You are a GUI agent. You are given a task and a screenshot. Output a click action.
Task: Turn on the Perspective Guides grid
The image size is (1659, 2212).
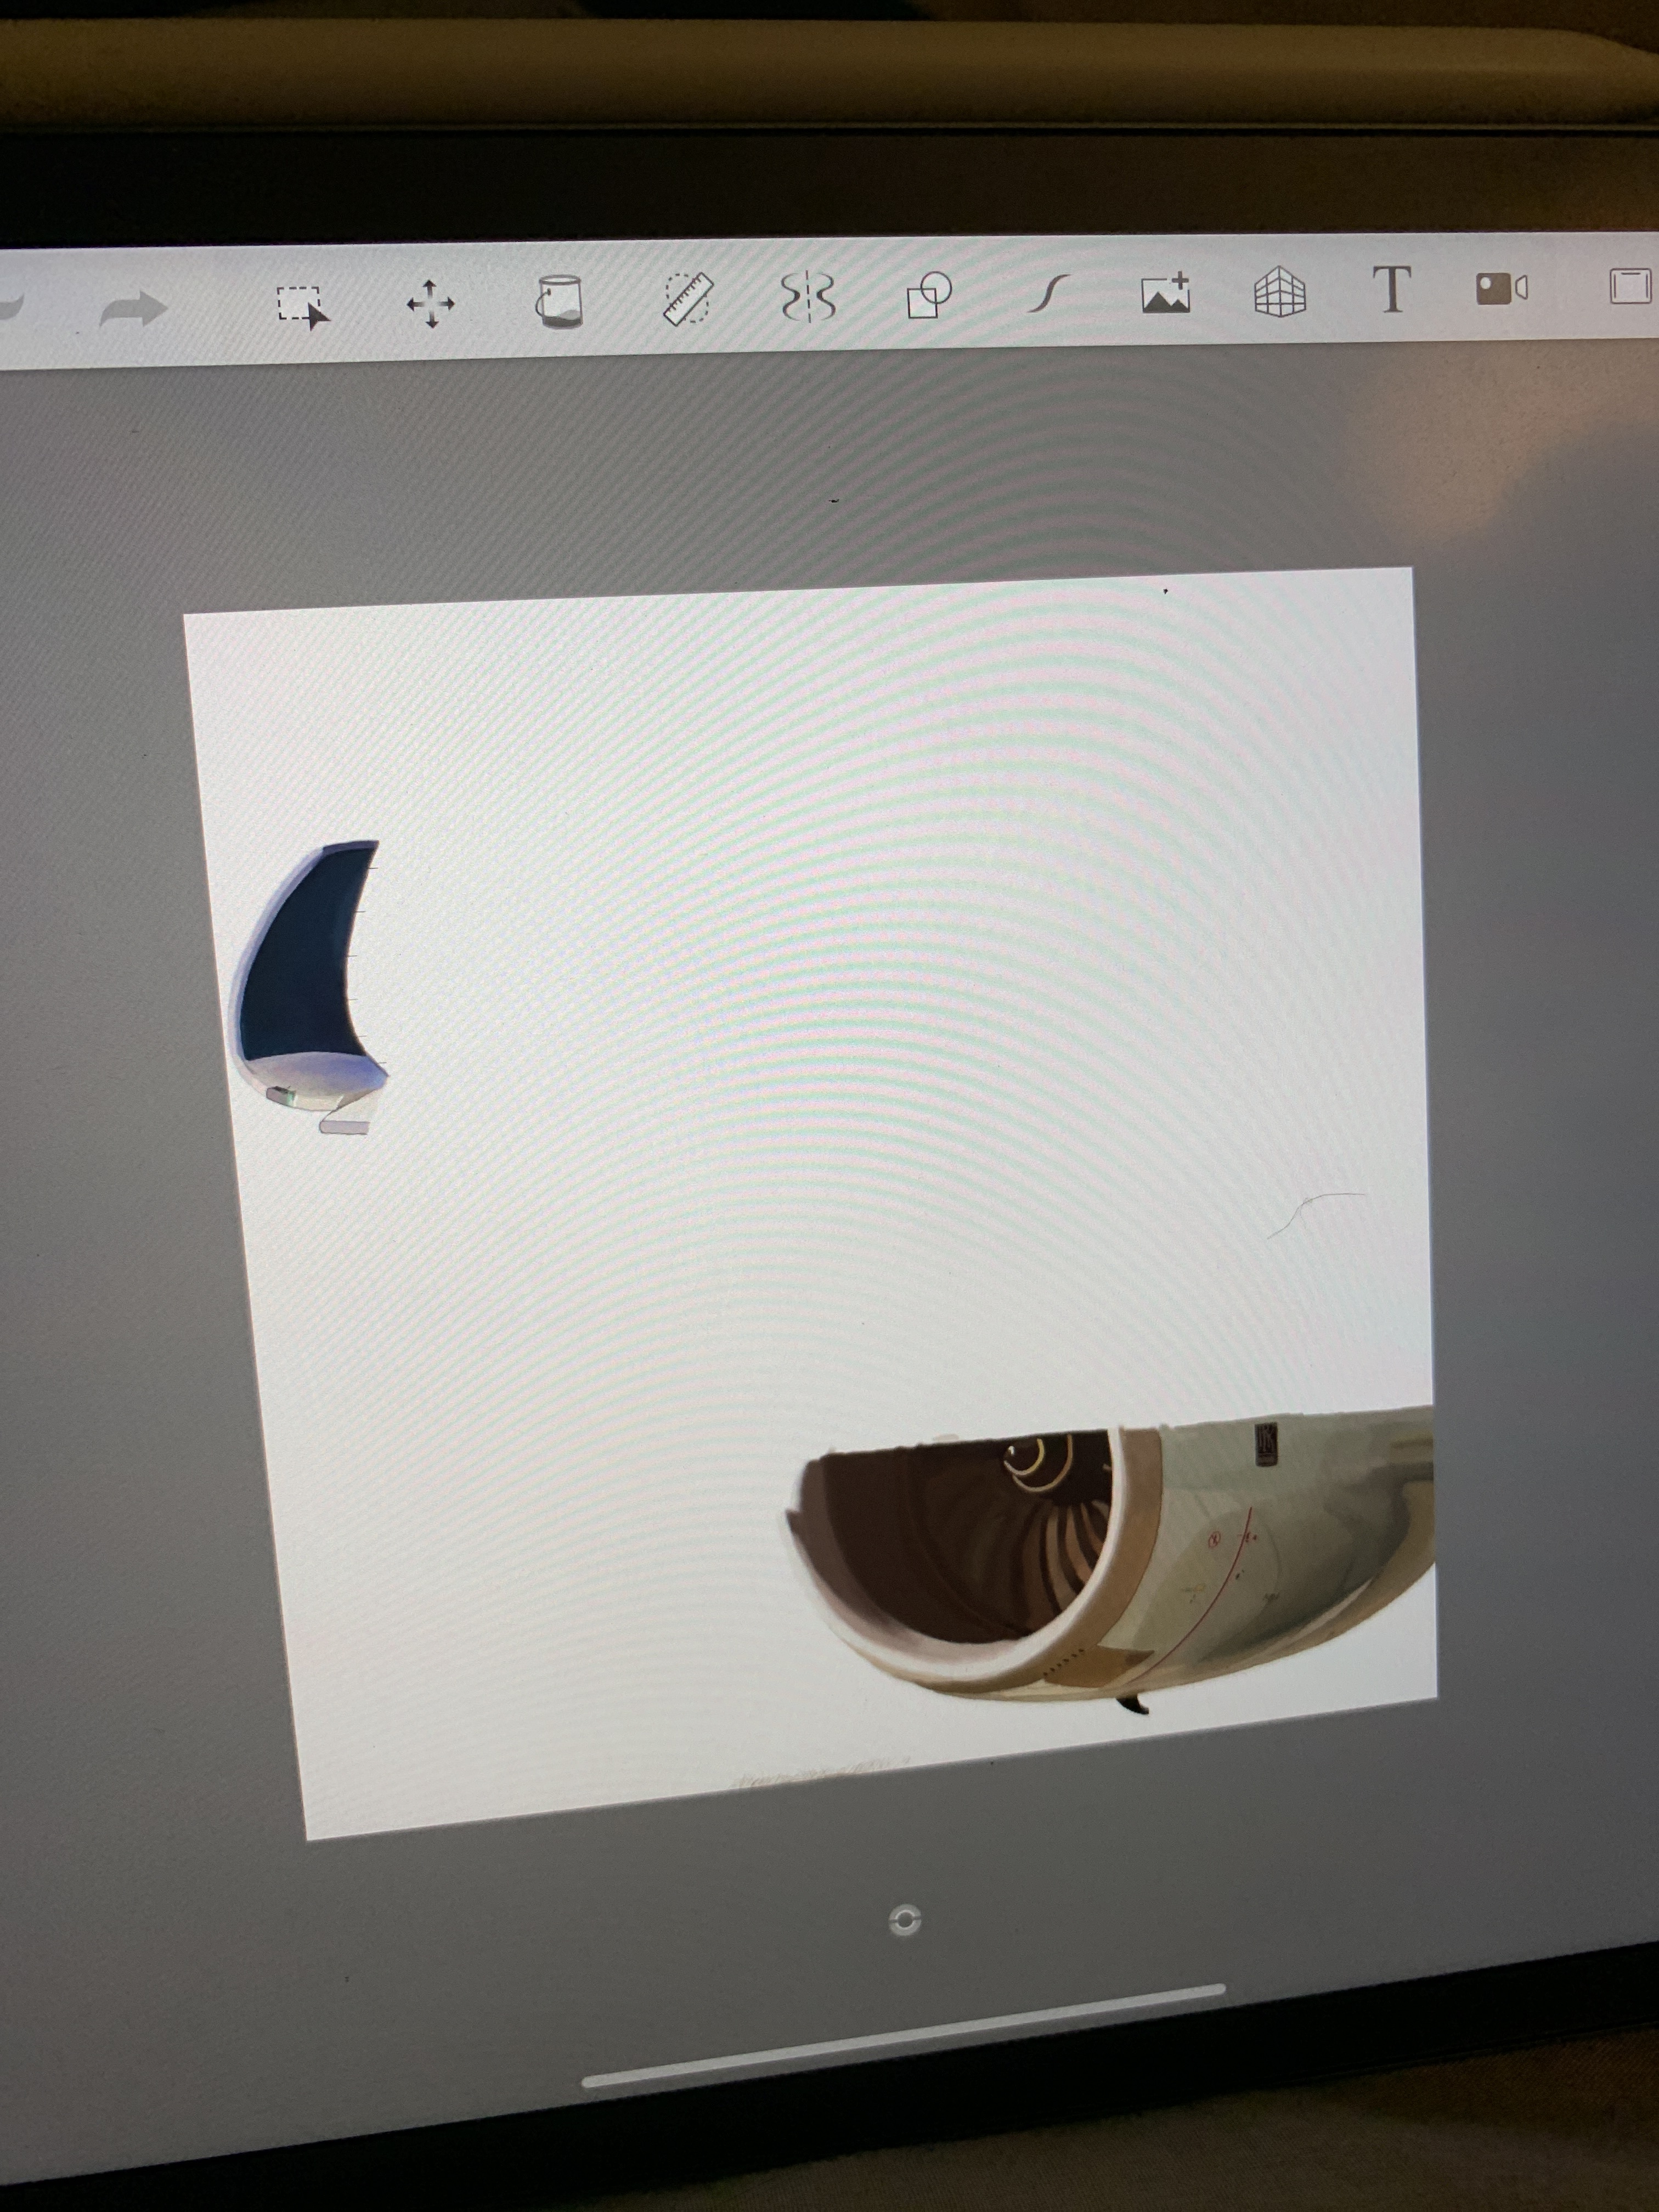click(1280, 292)
